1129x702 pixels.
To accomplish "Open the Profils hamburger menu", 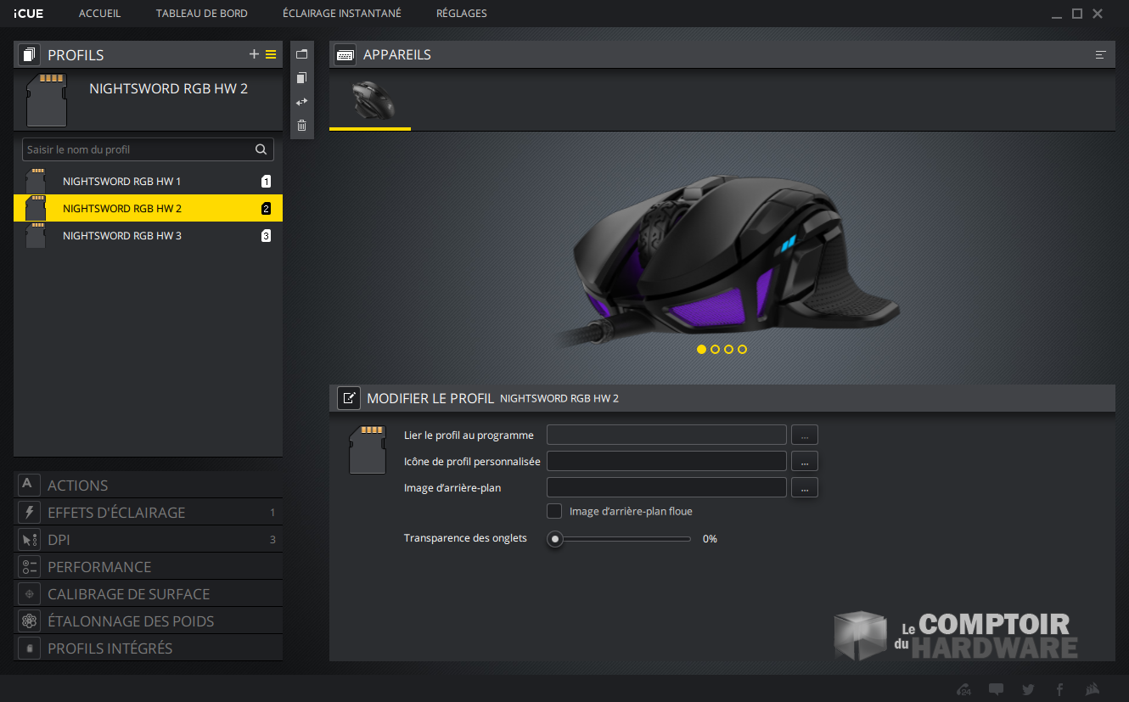I will coord(271,53).
